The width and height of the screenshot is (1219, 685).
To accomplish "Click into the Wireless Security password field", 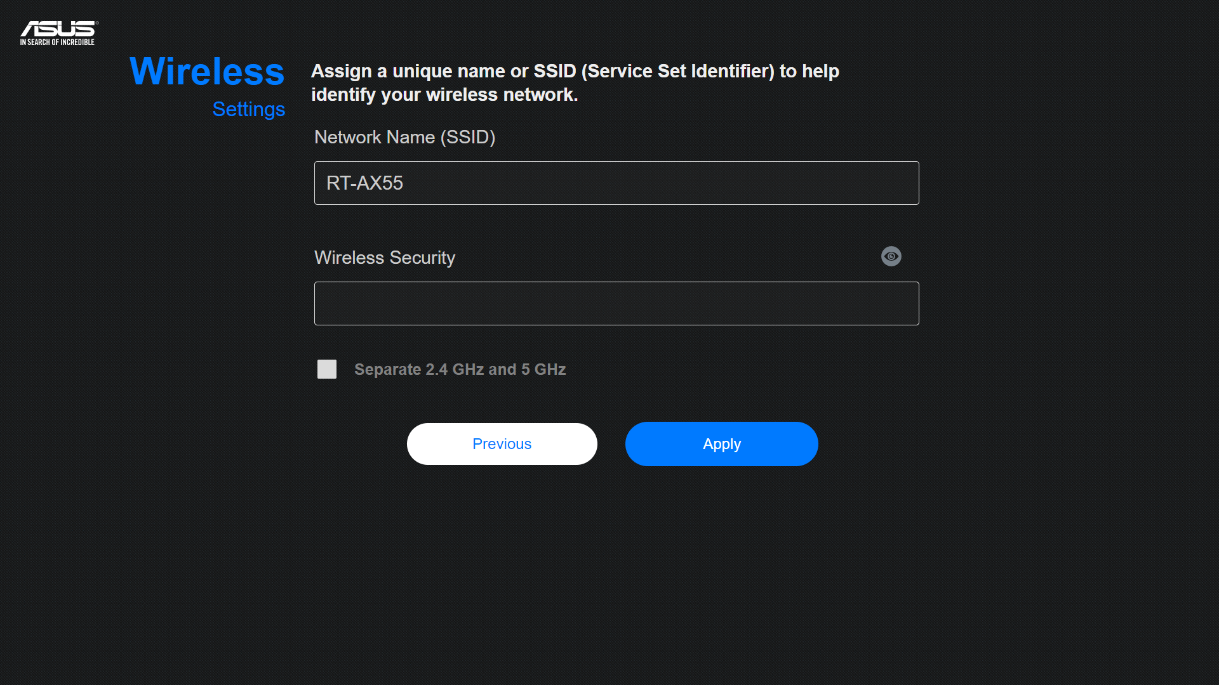I will coord(616,303).
